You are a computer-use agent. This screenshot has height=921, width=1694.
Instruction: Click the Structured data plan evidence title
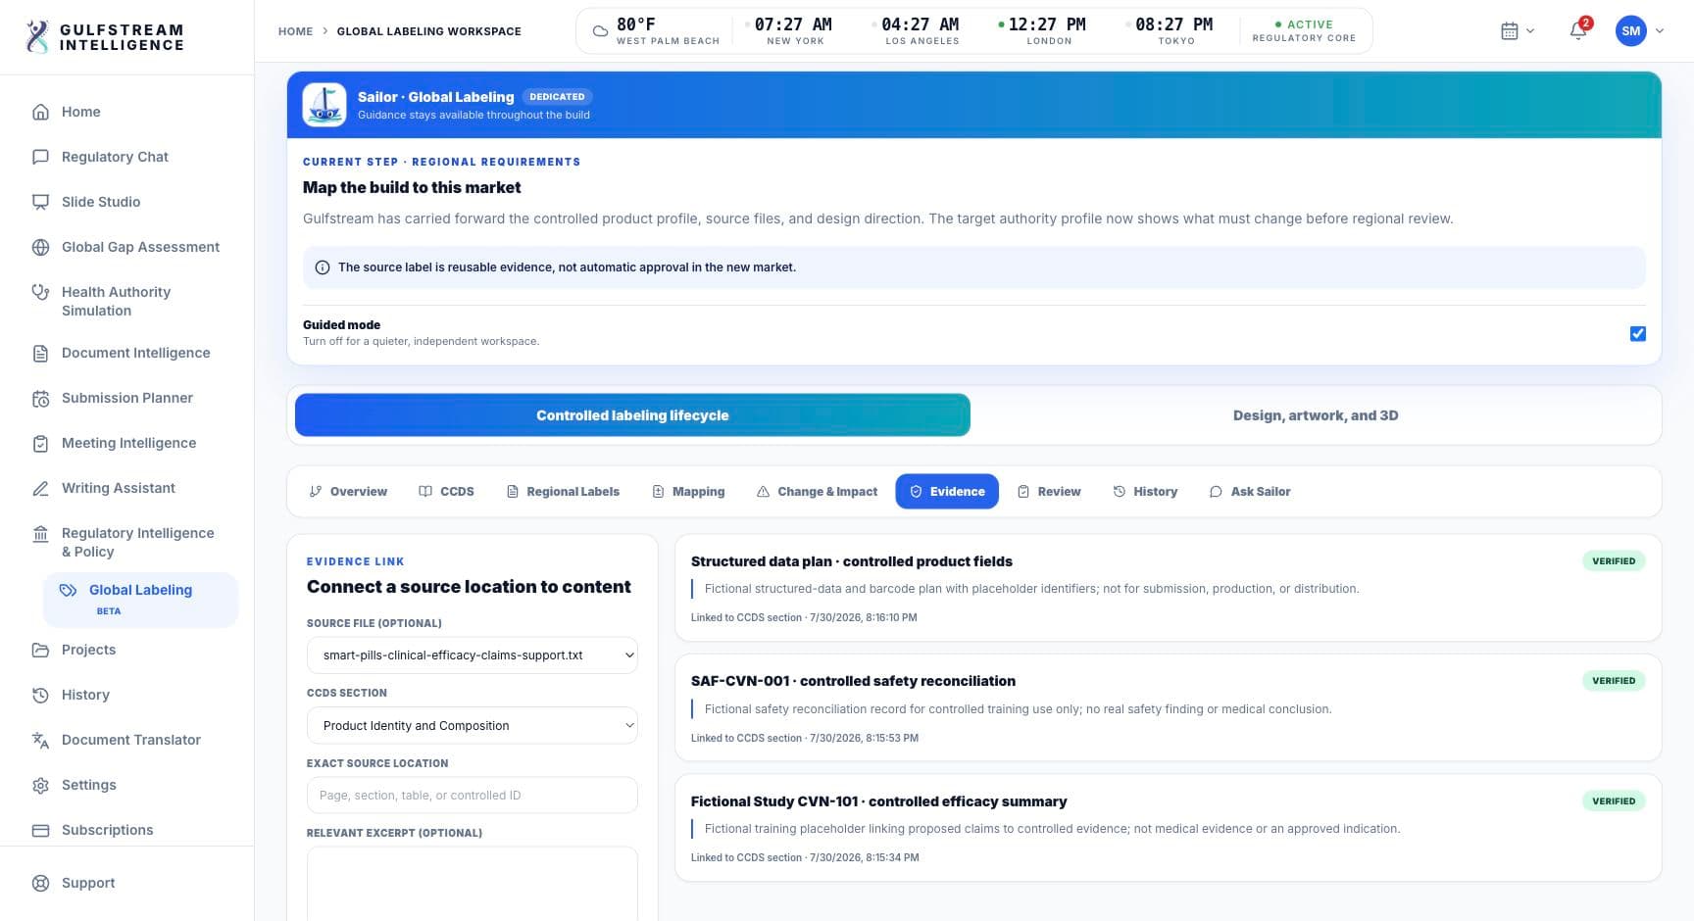tap(851, 561)
